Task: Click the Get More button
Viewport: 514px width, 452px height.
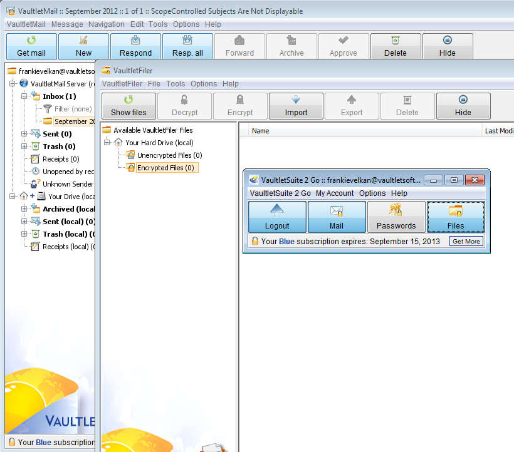Action: click(466, 242)
